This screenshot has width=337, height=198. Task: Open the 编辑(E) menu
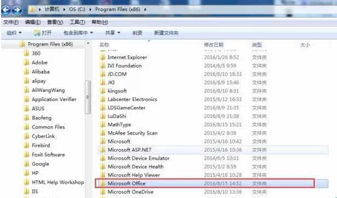click(33, 22)
